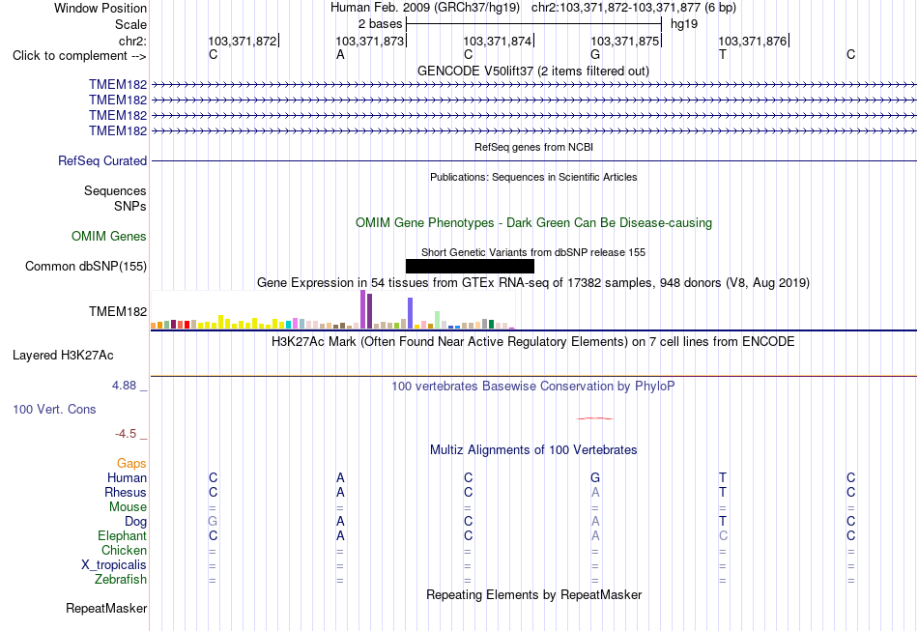Image resolution: width=918 pixels, height=631 pixels.
Task: Open the third TMEM182 GENCODE transcript label
Action: 118,115
